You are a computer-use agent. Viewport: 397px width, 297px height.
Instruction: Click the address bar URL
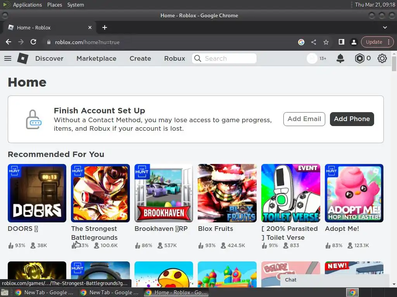[x=87, y=42]
